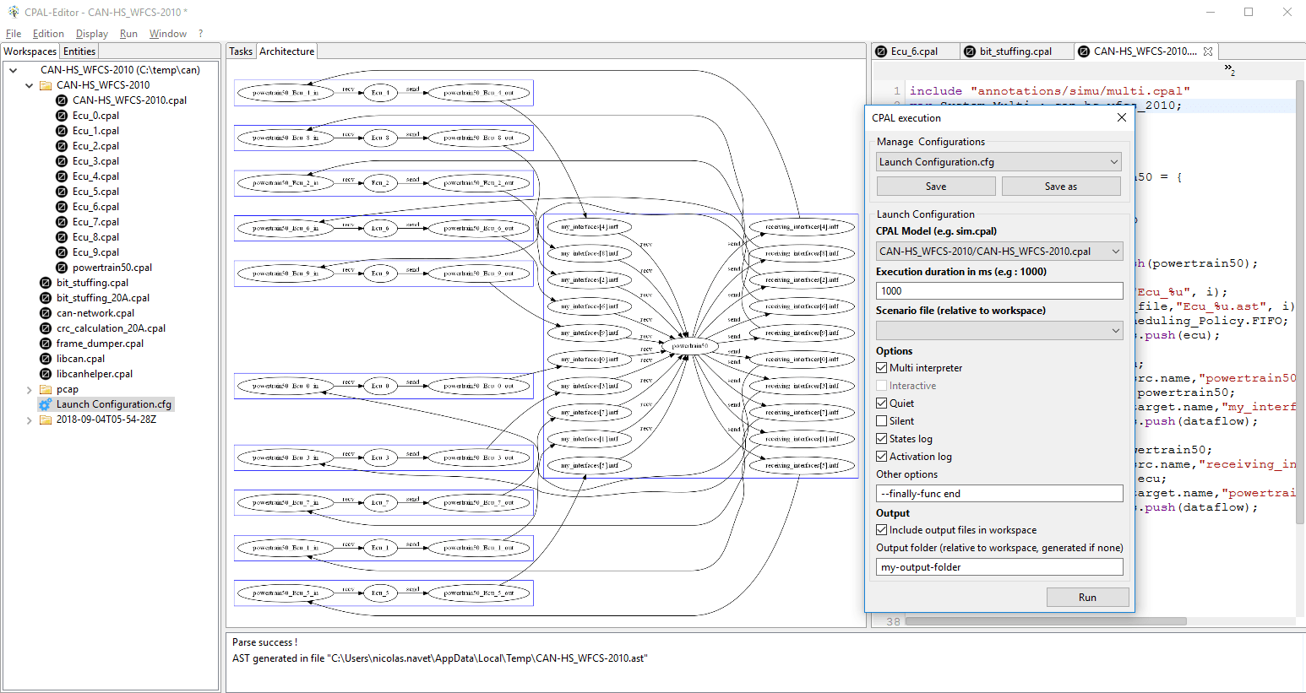This screenshot has height=693, width=1306.
Task: Click the Execution duration input field
Action: [999, 291]
